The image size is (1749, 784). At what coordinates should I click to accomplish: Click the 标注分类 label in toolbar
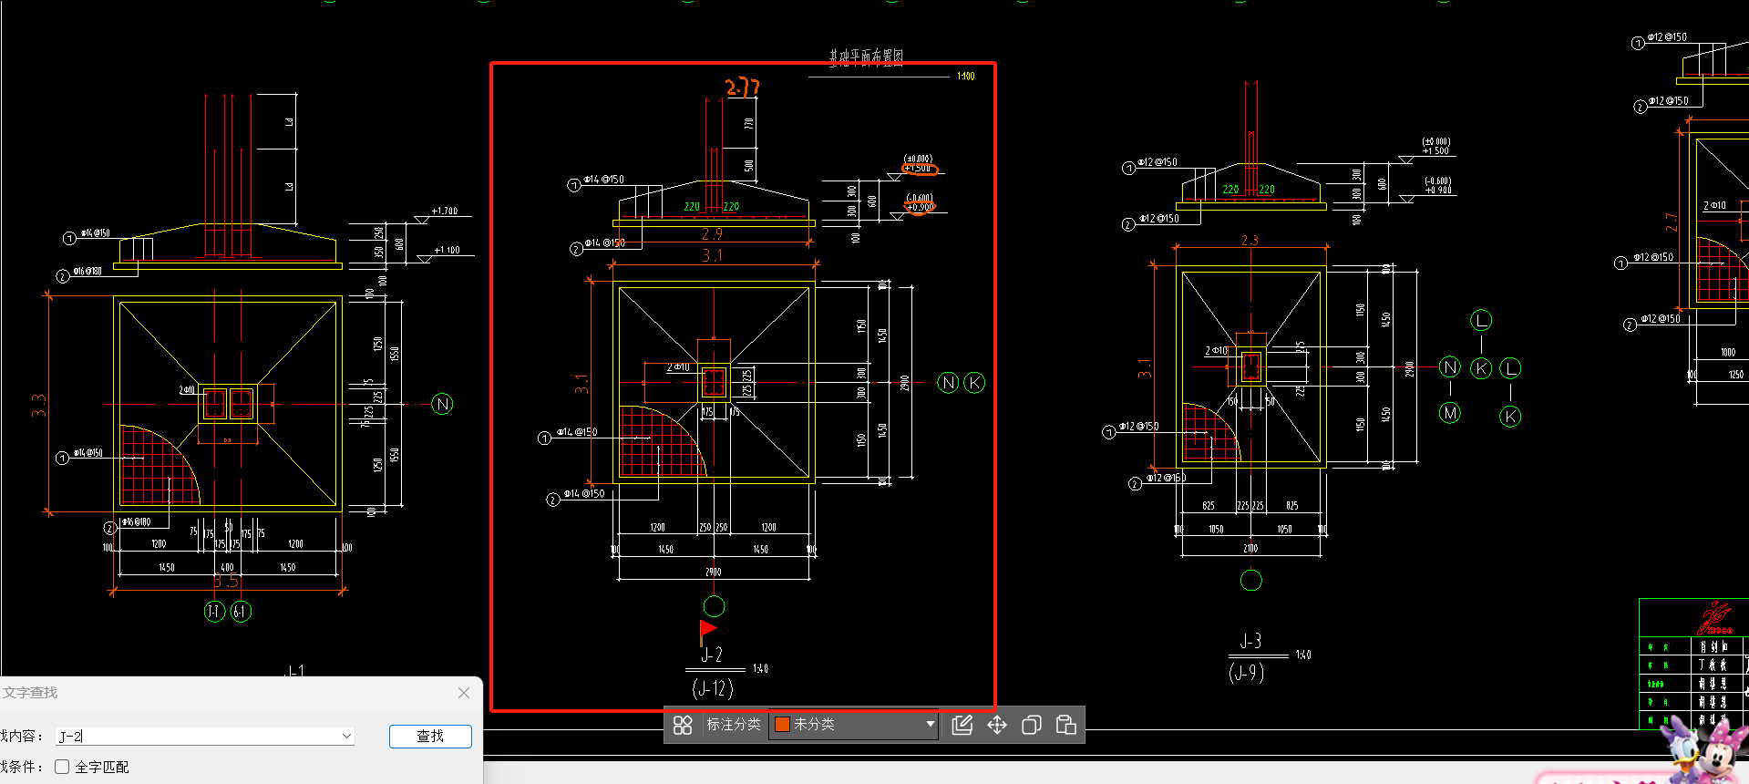coord(734,724)
